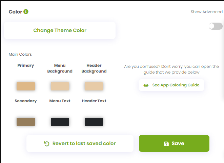Click the Primary label above its swatch
This screenshot has height=163, width=224.
coord(26,65)
